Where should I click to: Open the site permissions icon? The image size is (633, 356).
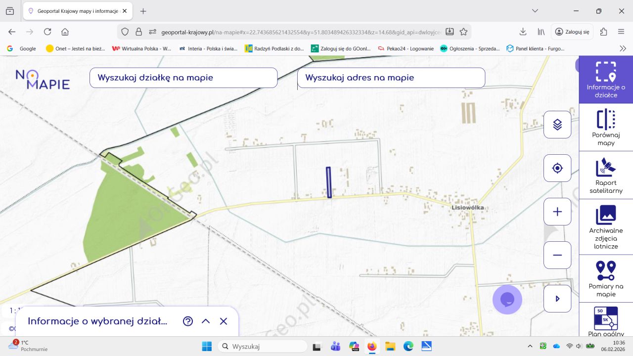click(x=152, y=32)
